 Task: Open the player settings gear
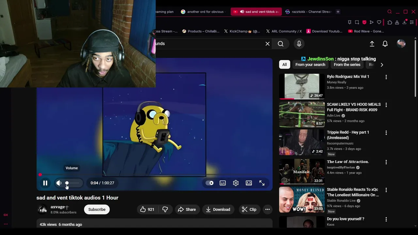(236, 183)
